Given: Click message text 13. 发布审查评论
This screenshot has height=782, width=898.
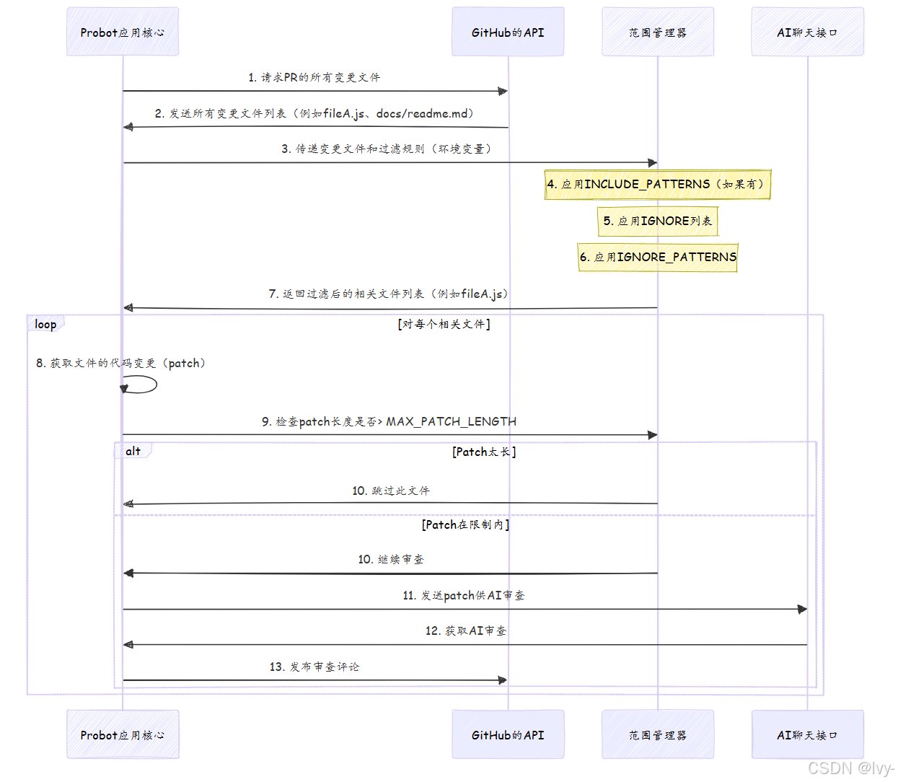Looking at the screenshot, I should coord(314,667).
